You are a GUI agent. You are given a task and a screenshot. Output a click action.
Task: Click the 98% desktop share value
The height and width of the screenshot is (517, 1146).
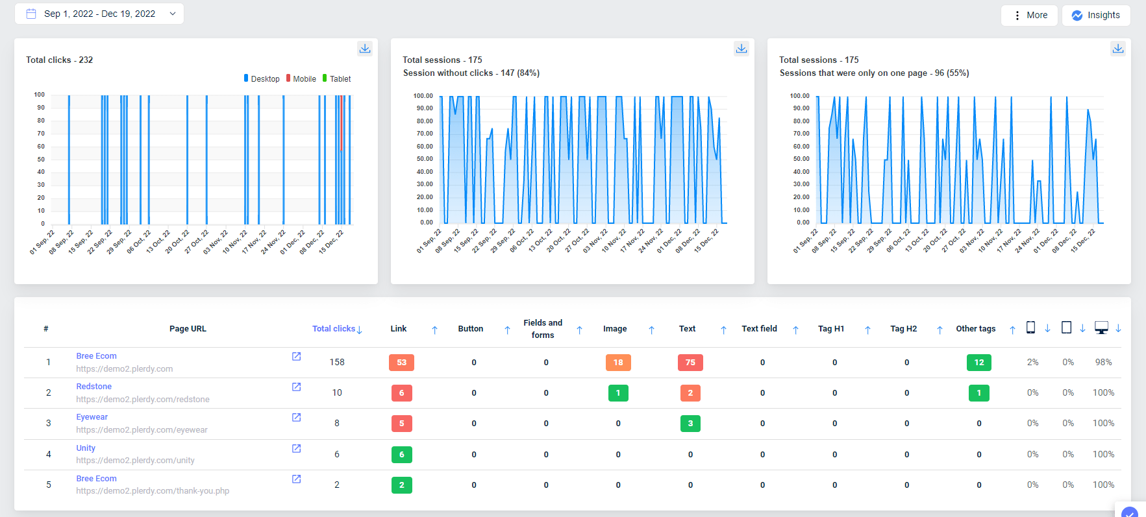coord(1104,362)
